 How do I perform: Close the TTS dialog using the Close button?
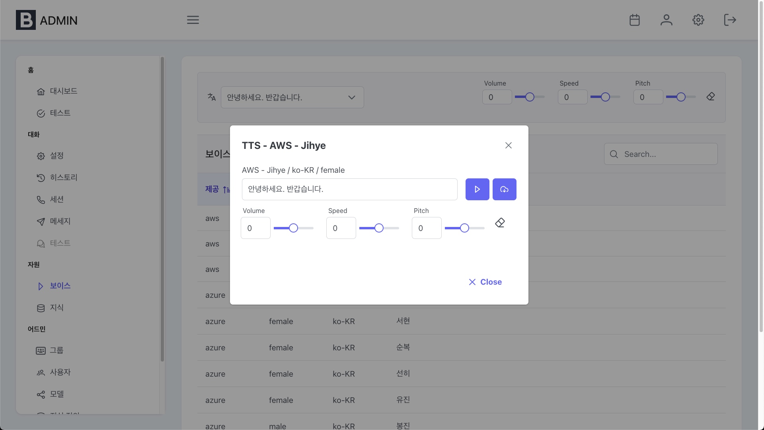(x=485, y=281)
